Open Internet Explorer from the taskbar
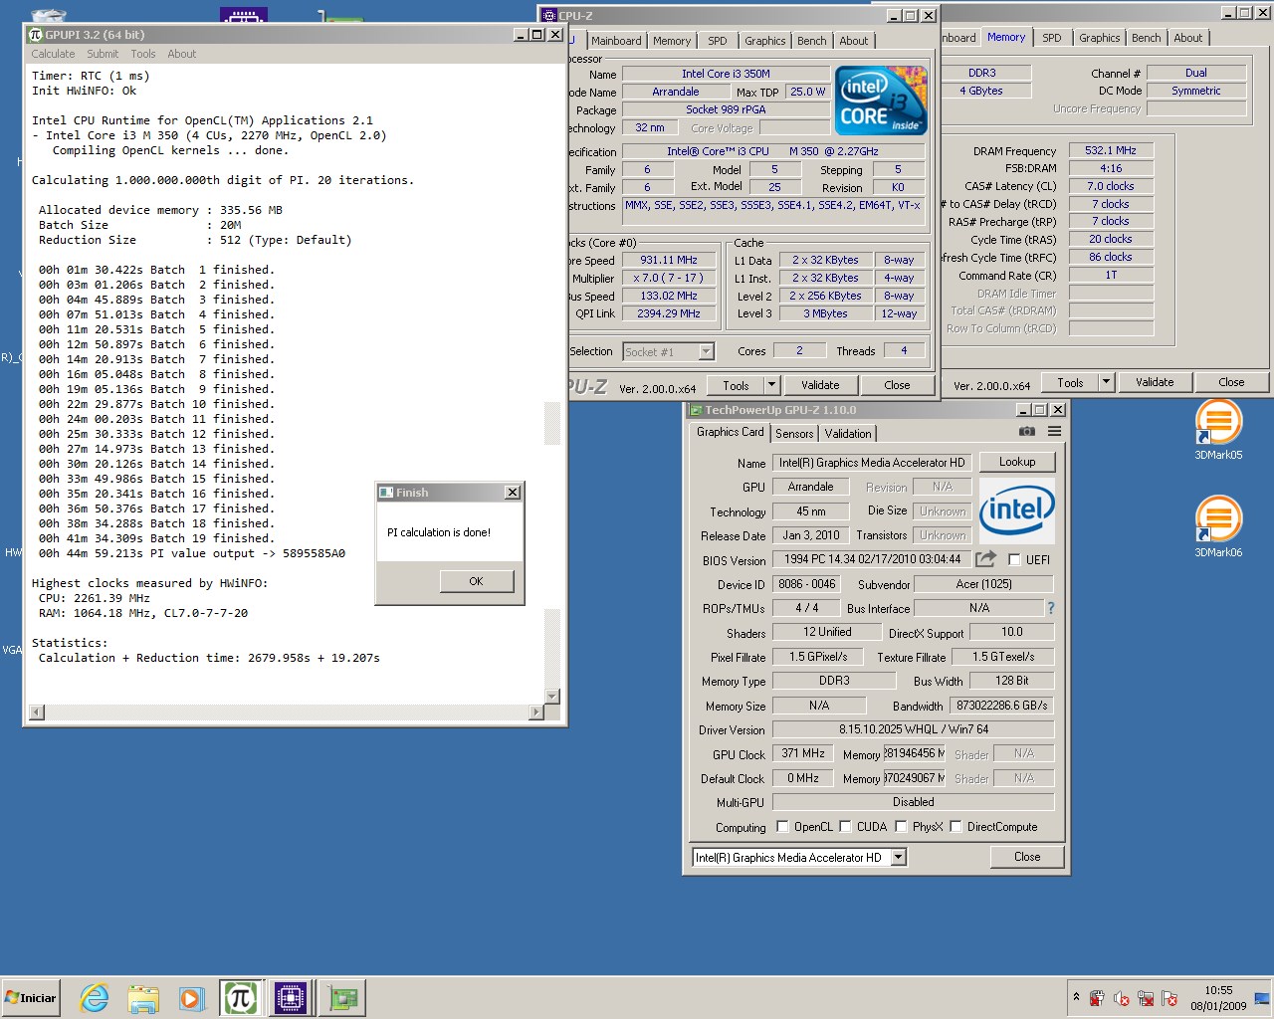The image size is (1274, 1019). pyautogui.click(x=95, y=998)
